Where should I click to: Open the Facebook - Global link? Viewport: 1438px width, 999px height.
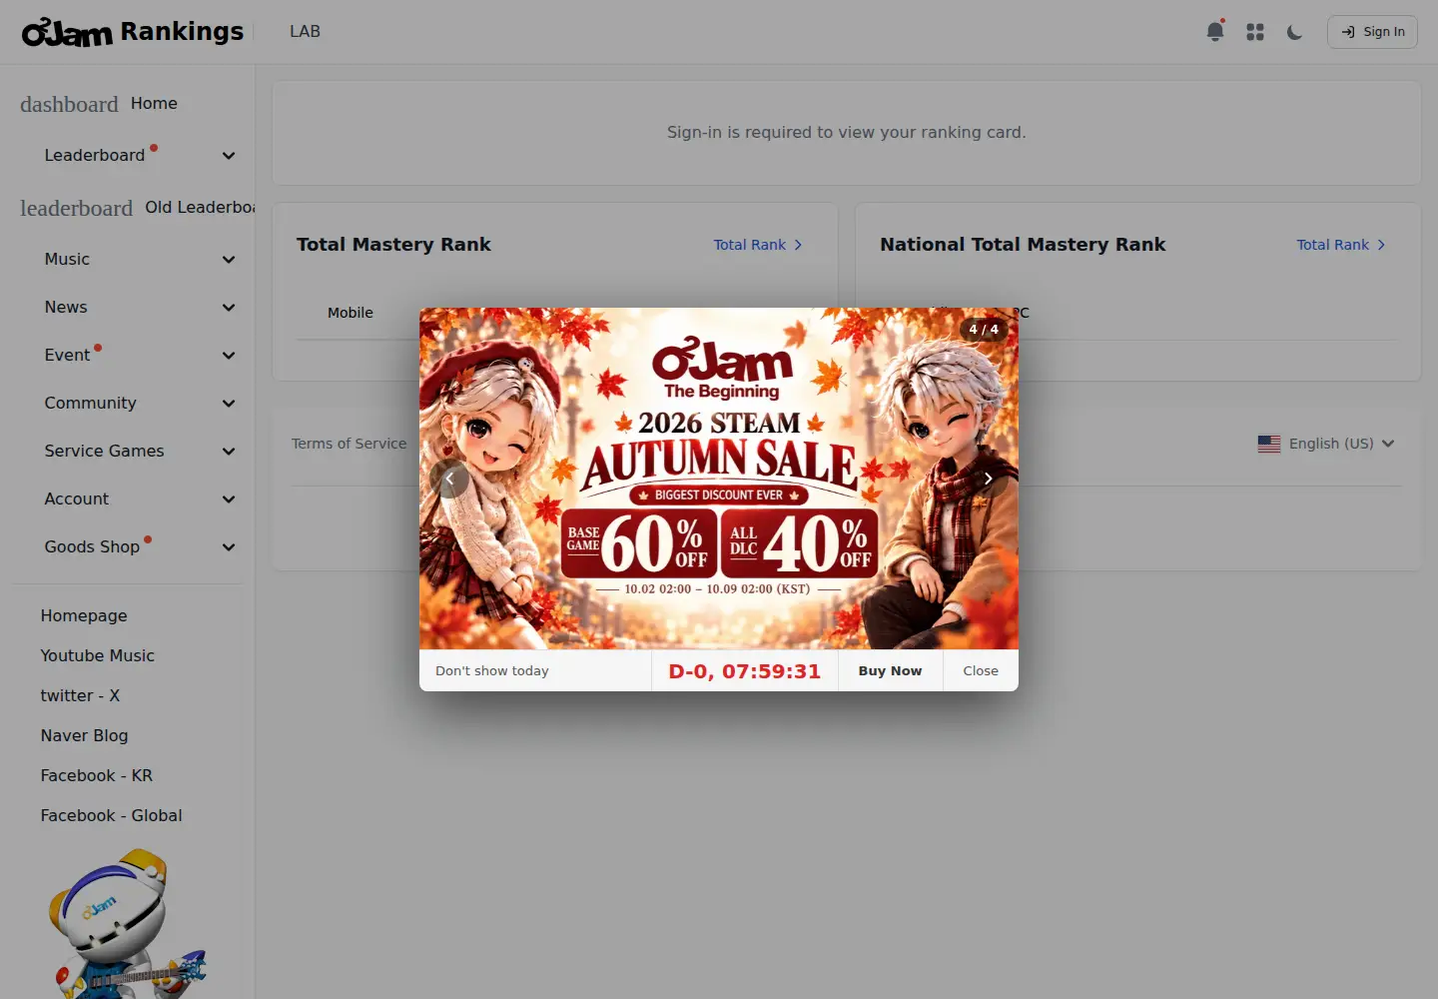tap(111, 815)
